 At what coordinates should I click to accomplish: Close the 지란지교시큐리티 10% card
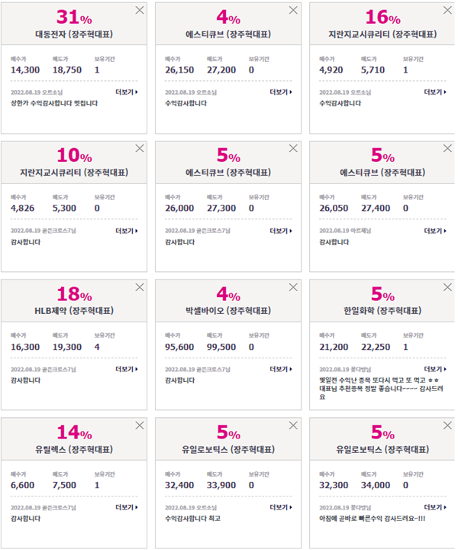click(140, 148)
